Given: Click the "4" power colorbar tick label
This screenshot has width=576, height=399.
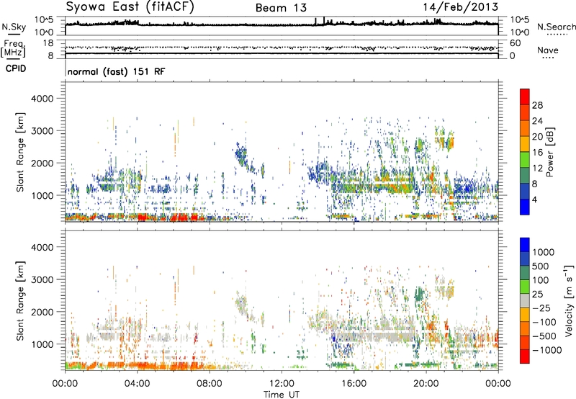Looking at the screenshot, I should (x=534, y=199).
